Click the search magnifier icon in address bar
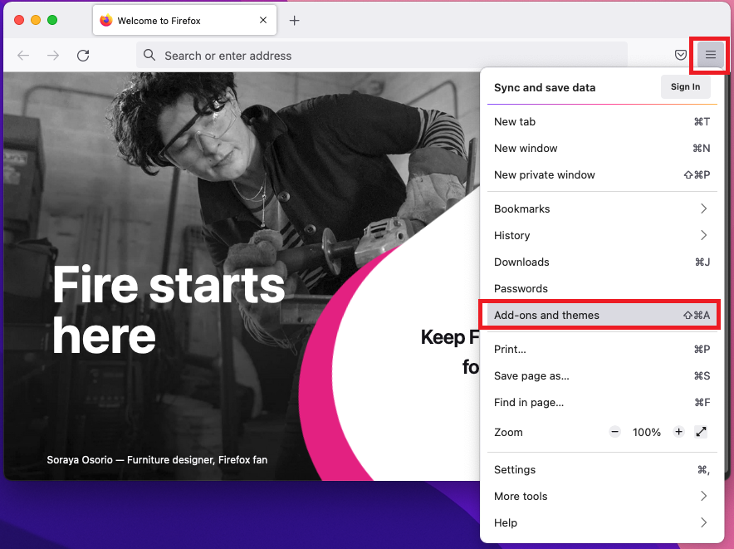The image size is (734, 549). (x=149, y=56)
